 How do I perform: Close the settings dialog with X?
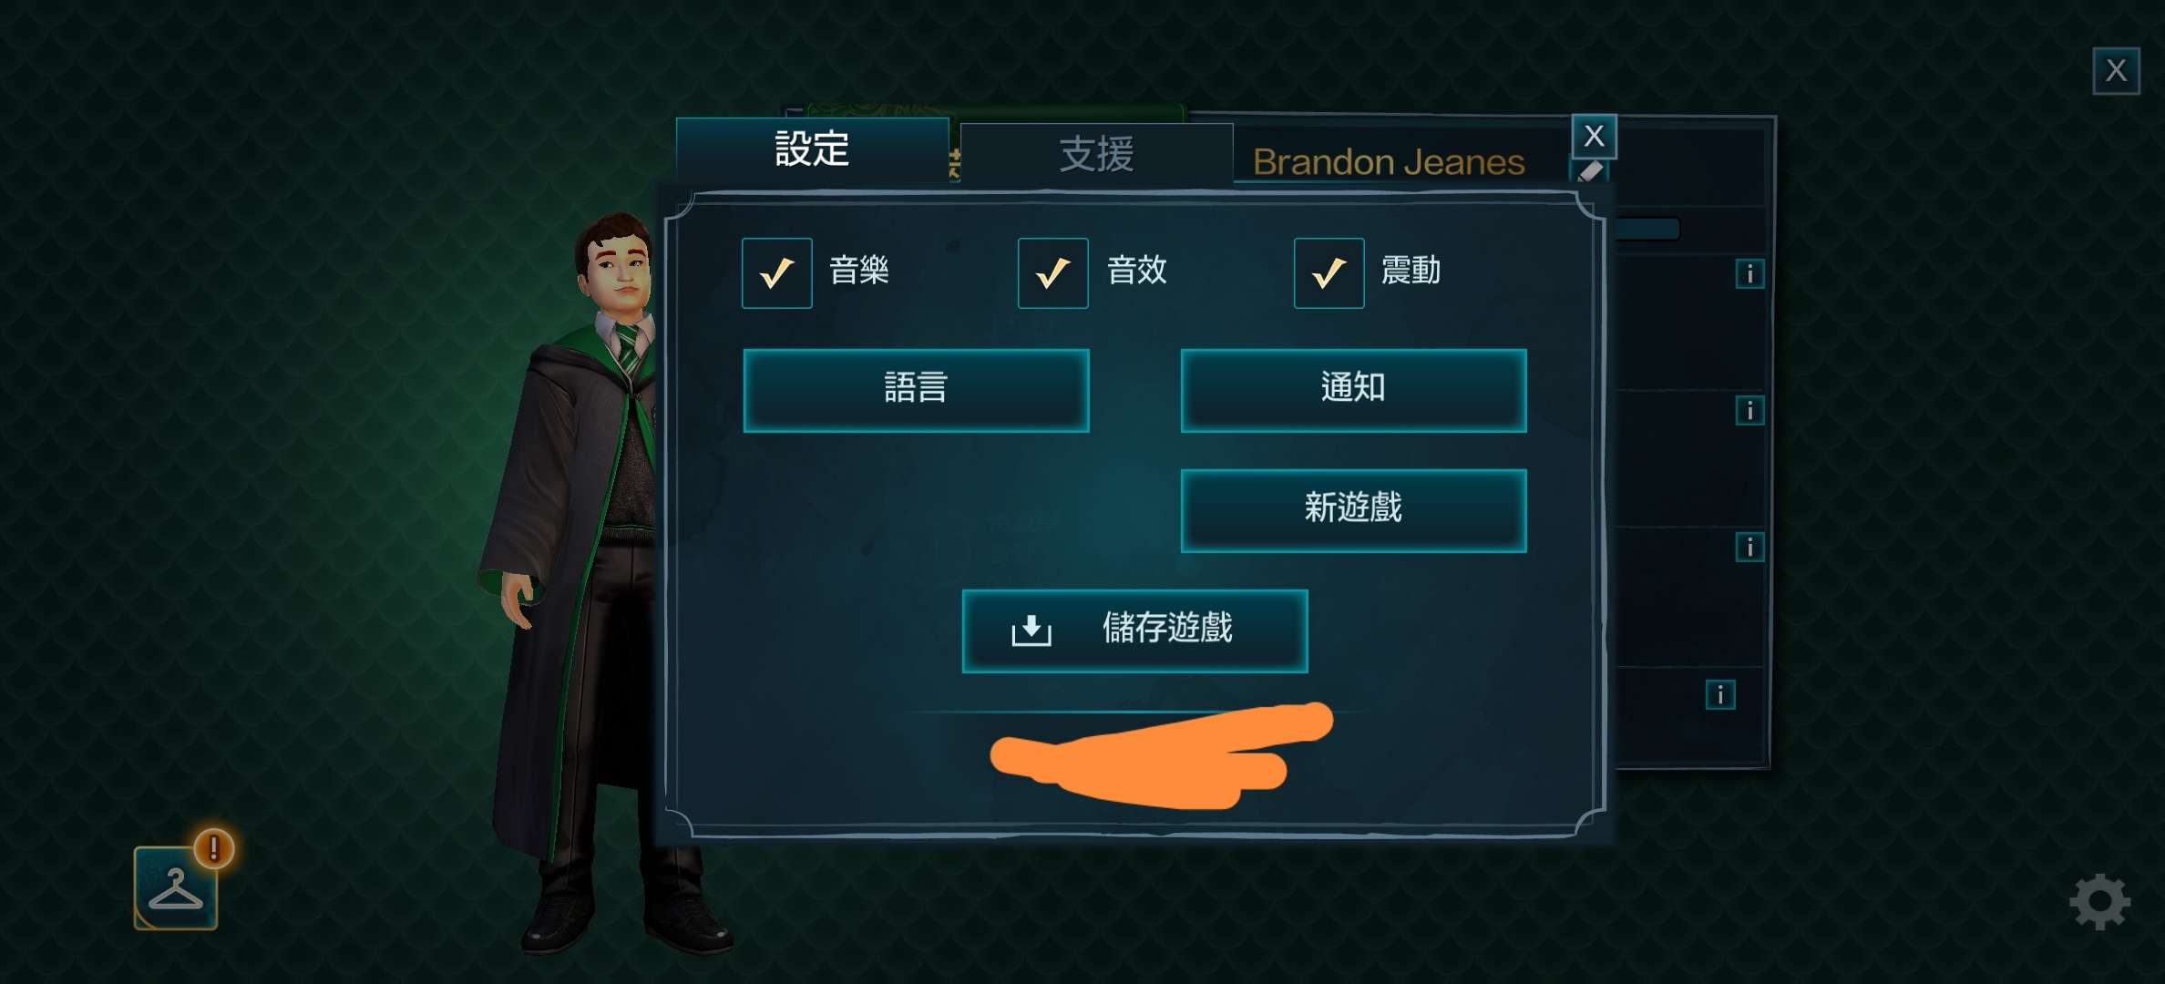[1594, 137]
